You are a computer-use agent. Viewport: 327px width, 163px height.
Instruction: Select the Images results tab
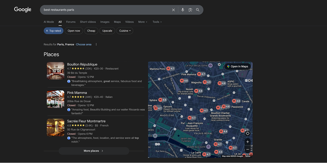(105, 22)
